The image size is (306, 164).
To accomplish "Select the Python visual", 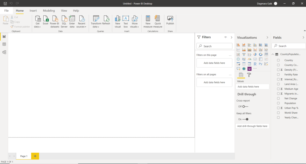I will (261, 64).
